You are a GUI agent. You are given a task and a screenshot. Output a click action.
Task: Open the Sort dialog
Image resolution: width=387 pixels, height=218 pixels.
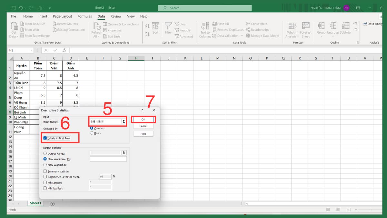point(155,28)
